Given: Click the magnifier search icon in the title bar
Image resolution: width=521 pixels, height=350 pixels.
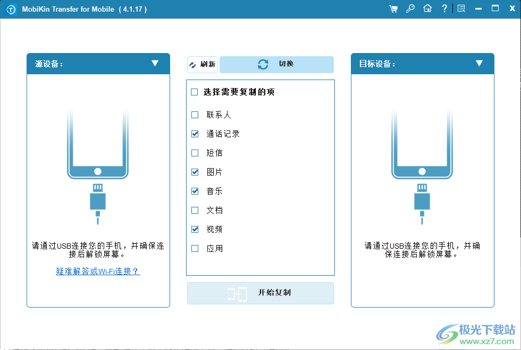Looking at the screenshot, I should point(410,8).
